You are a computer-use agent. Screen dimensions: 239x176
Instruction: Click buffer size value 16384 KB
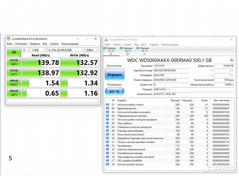(224, 66)
